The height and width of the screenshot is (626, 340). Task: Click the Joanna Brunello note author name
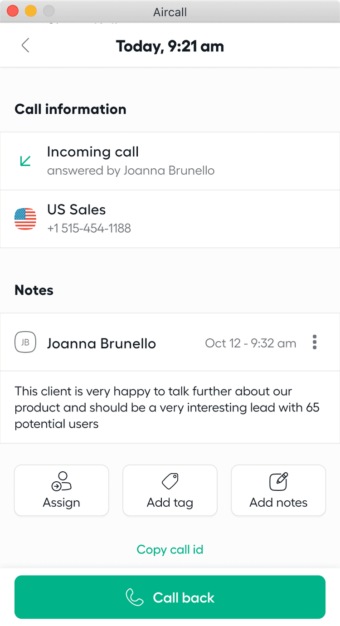pos(102,343)
